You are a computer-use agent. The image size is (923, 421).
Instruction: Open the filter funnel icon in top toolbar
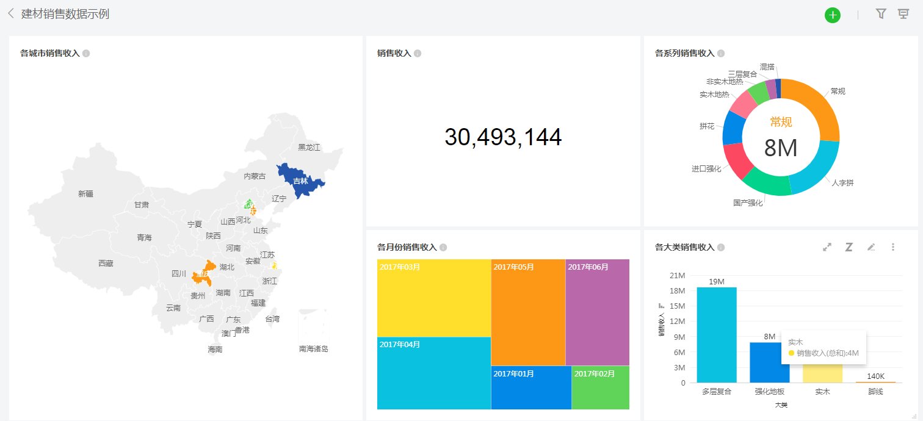click(x=881, y=13)
